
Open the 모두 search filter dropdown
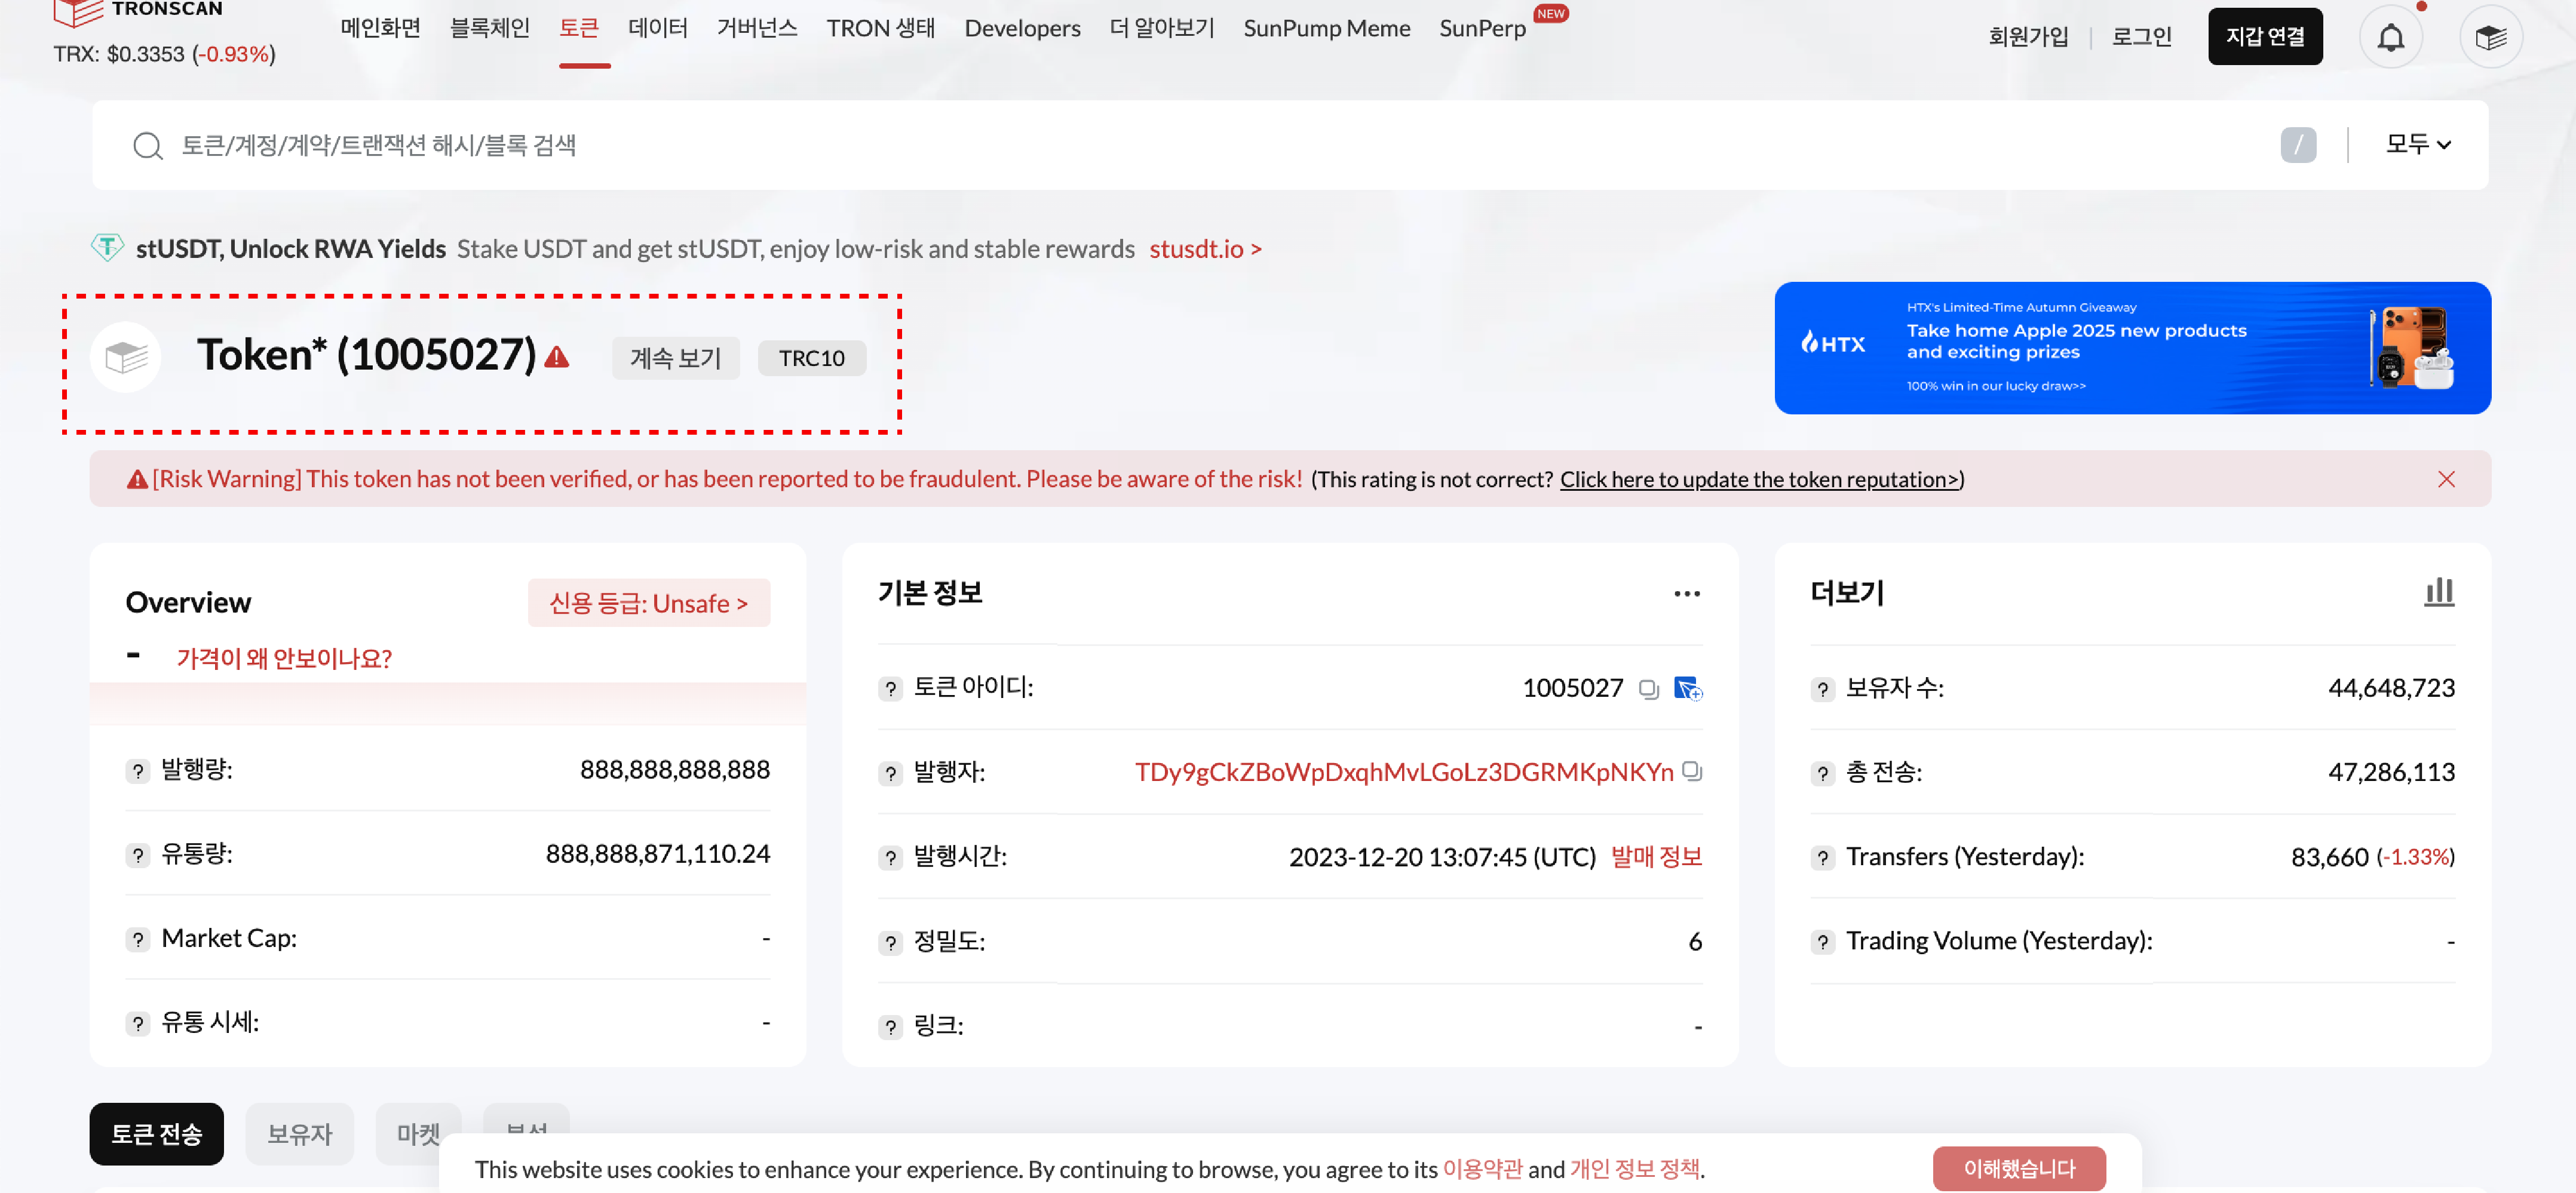tap(2417, 145)
